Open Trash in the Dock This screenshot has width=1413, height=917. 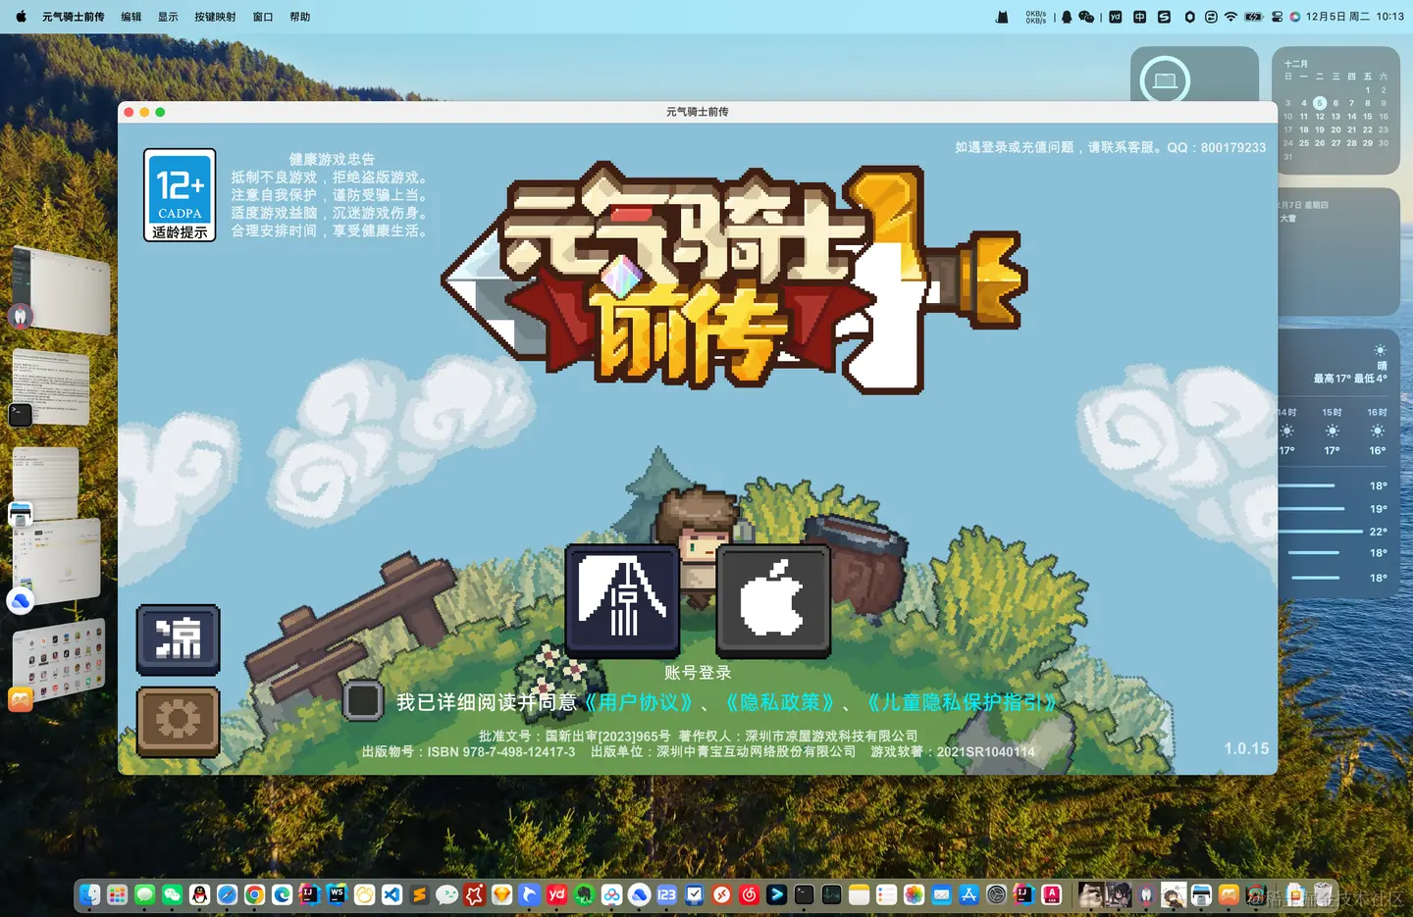coord(1323,894)
